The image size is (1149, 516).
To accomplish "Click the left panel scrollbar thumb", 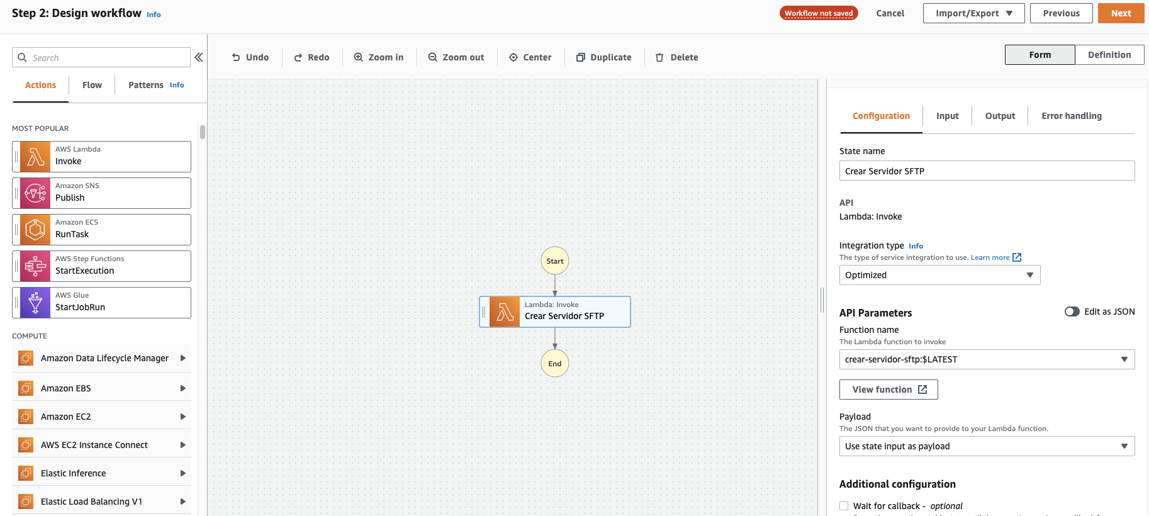I will coord(203,132).
